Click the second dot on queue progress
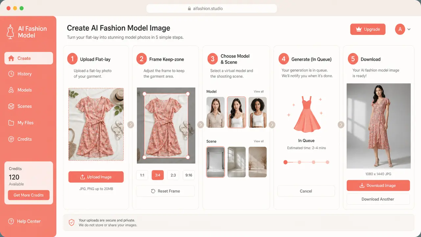Screen dimensions: 421x237 pyautogui.click(x=299, y=162)
